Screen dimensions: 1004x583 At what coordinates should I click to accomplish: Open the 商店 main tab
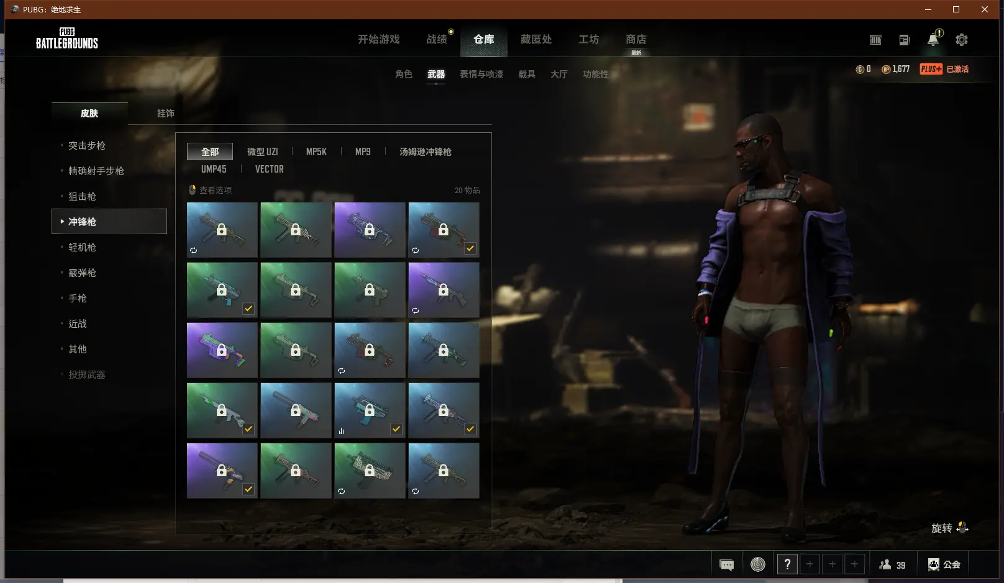(x=636, y=39)
